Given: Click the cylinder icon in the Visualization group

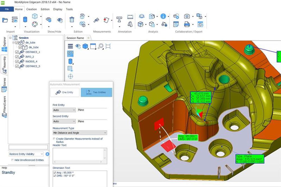Looking at the screenshot, I should point(25,20).
